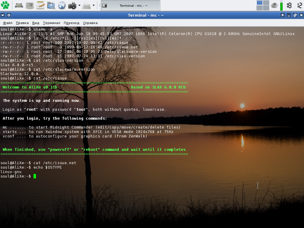The image size is (304, 228).
Task: Open the Справка menu item
Action: [x=90, y=23]
